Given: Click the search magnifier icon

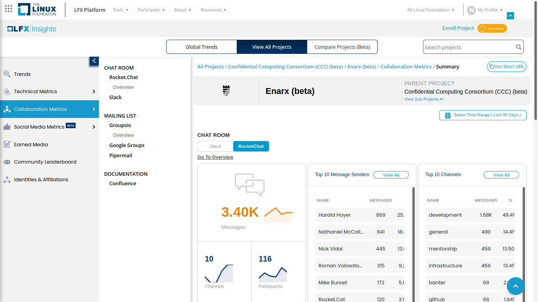Looking at the screenshot, I should [519, 47].
